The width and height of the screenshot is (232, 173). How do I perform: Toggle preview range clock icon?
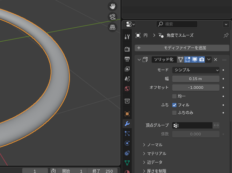pyautogui.click(x=53, y=171)
